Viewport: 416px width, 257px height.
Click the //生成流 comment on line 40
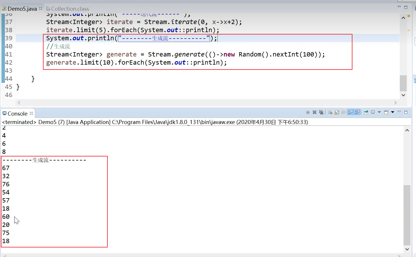click(x=58, y=46)
